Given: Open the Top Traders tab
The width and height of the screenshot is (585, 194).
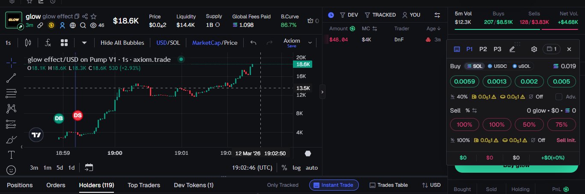Looking at the screenshot, I should [144, 185].
